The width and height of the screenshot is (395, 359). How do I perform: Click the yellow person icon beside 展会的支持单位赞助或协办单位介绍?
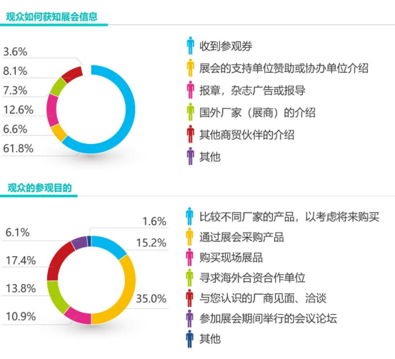(191, 68)
